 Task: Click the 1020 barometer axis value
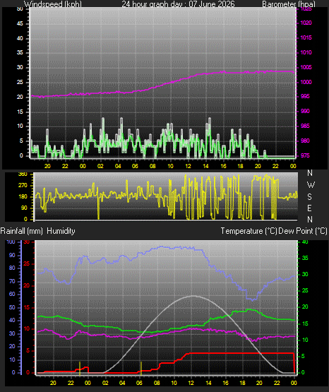tap(306, 23)
